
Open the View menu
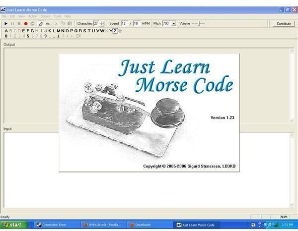pyautogui.click(x=22, y=16)
